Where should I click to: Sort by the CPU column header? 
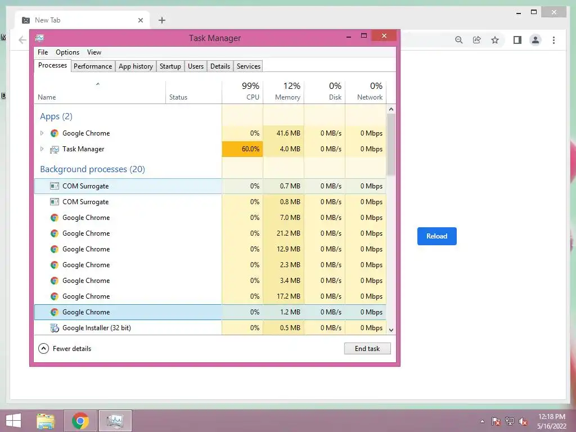242,92
